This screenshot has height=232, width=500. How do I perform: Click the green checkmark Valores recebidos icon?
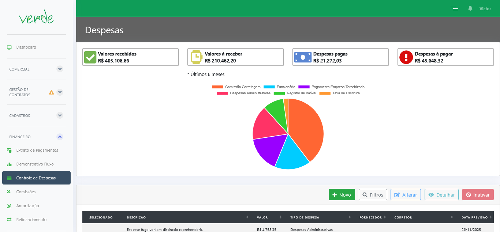click(90, 57)
